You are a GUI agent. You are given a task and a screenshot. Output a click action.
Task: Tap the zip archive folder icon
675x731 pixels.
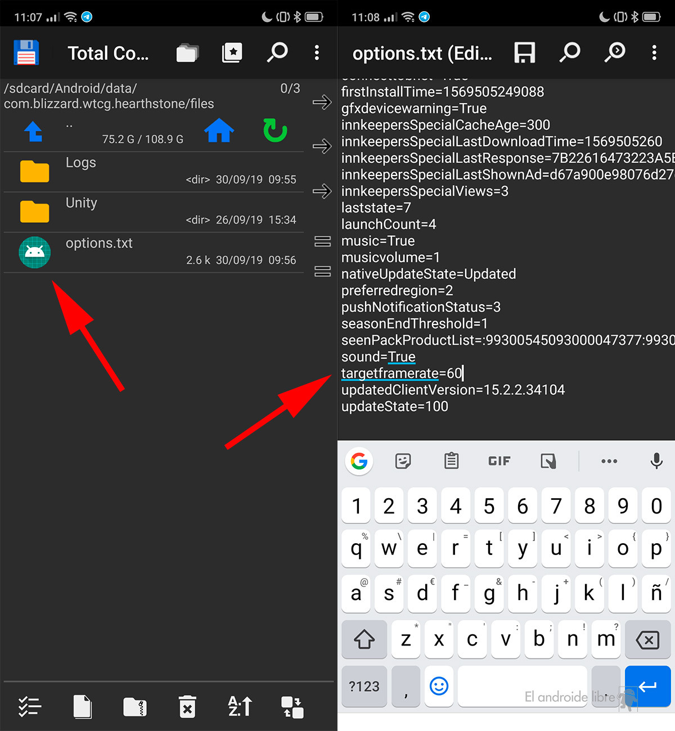(x=135, y=707)
